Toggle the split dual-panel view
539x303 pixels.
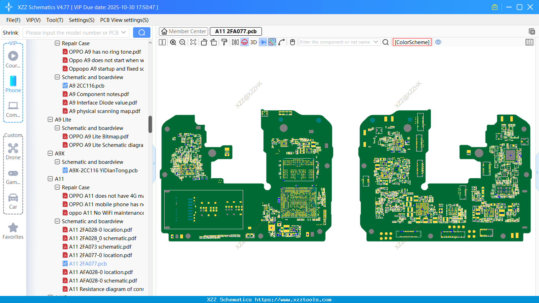point(162,42)
